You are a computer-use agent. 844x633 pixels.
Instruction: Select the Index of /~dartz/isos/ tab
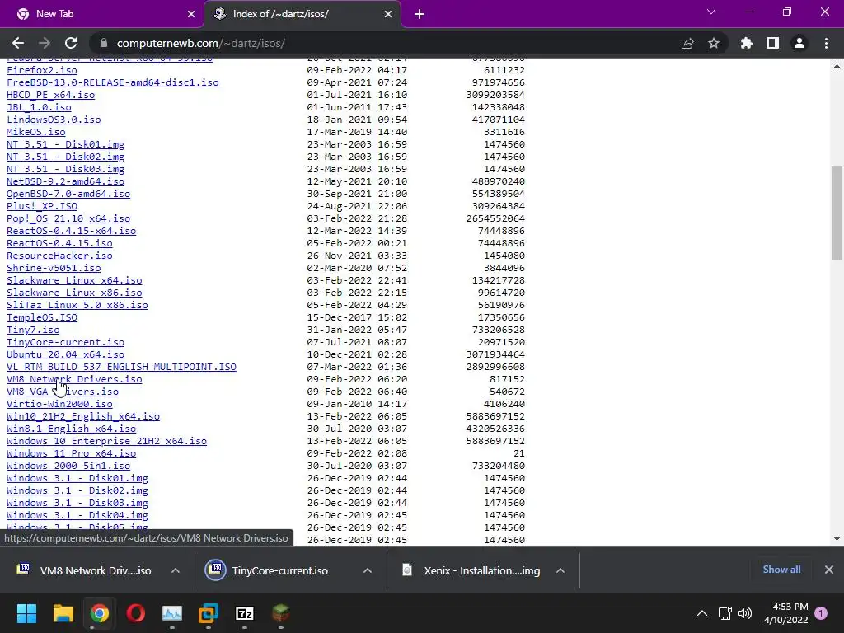(302, 14)
